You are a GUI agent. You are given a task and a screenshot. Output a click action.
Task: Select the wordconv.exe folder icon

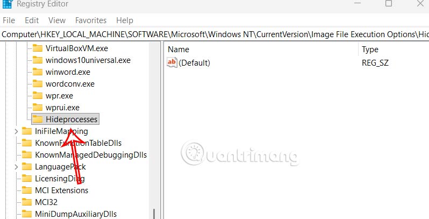tap(38, 84)
